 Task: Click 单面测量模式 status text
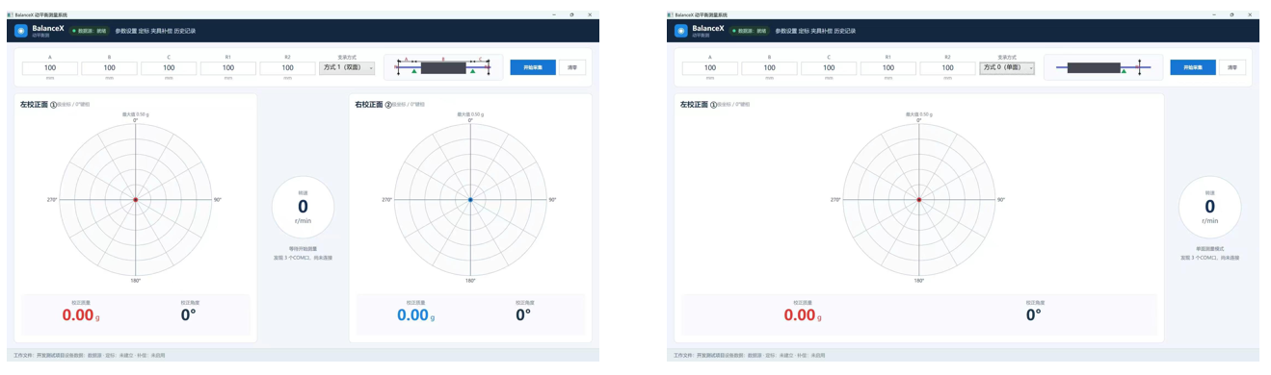click(1209, 249)
